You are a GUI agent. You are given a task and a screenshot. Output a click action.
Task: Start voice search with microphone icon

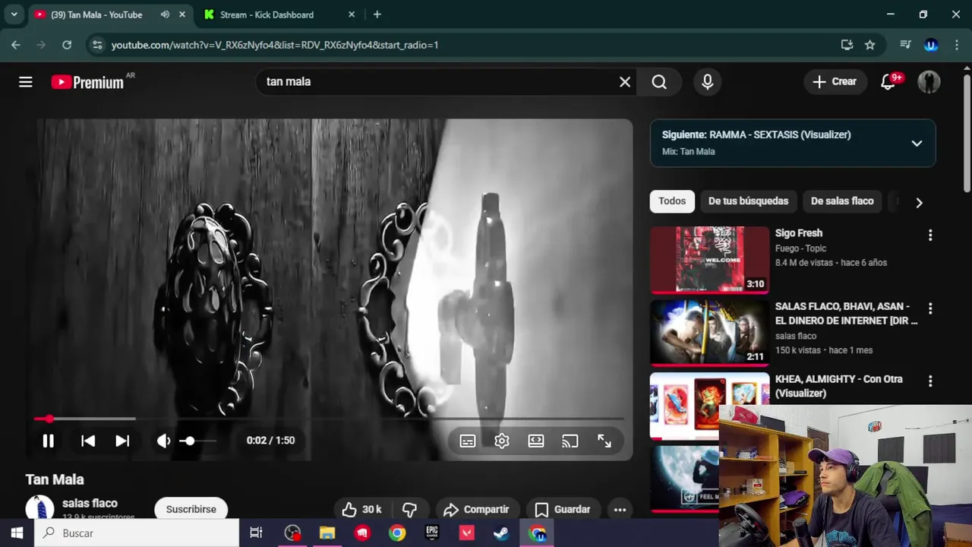pyautogui.click(x=708, y=82)
